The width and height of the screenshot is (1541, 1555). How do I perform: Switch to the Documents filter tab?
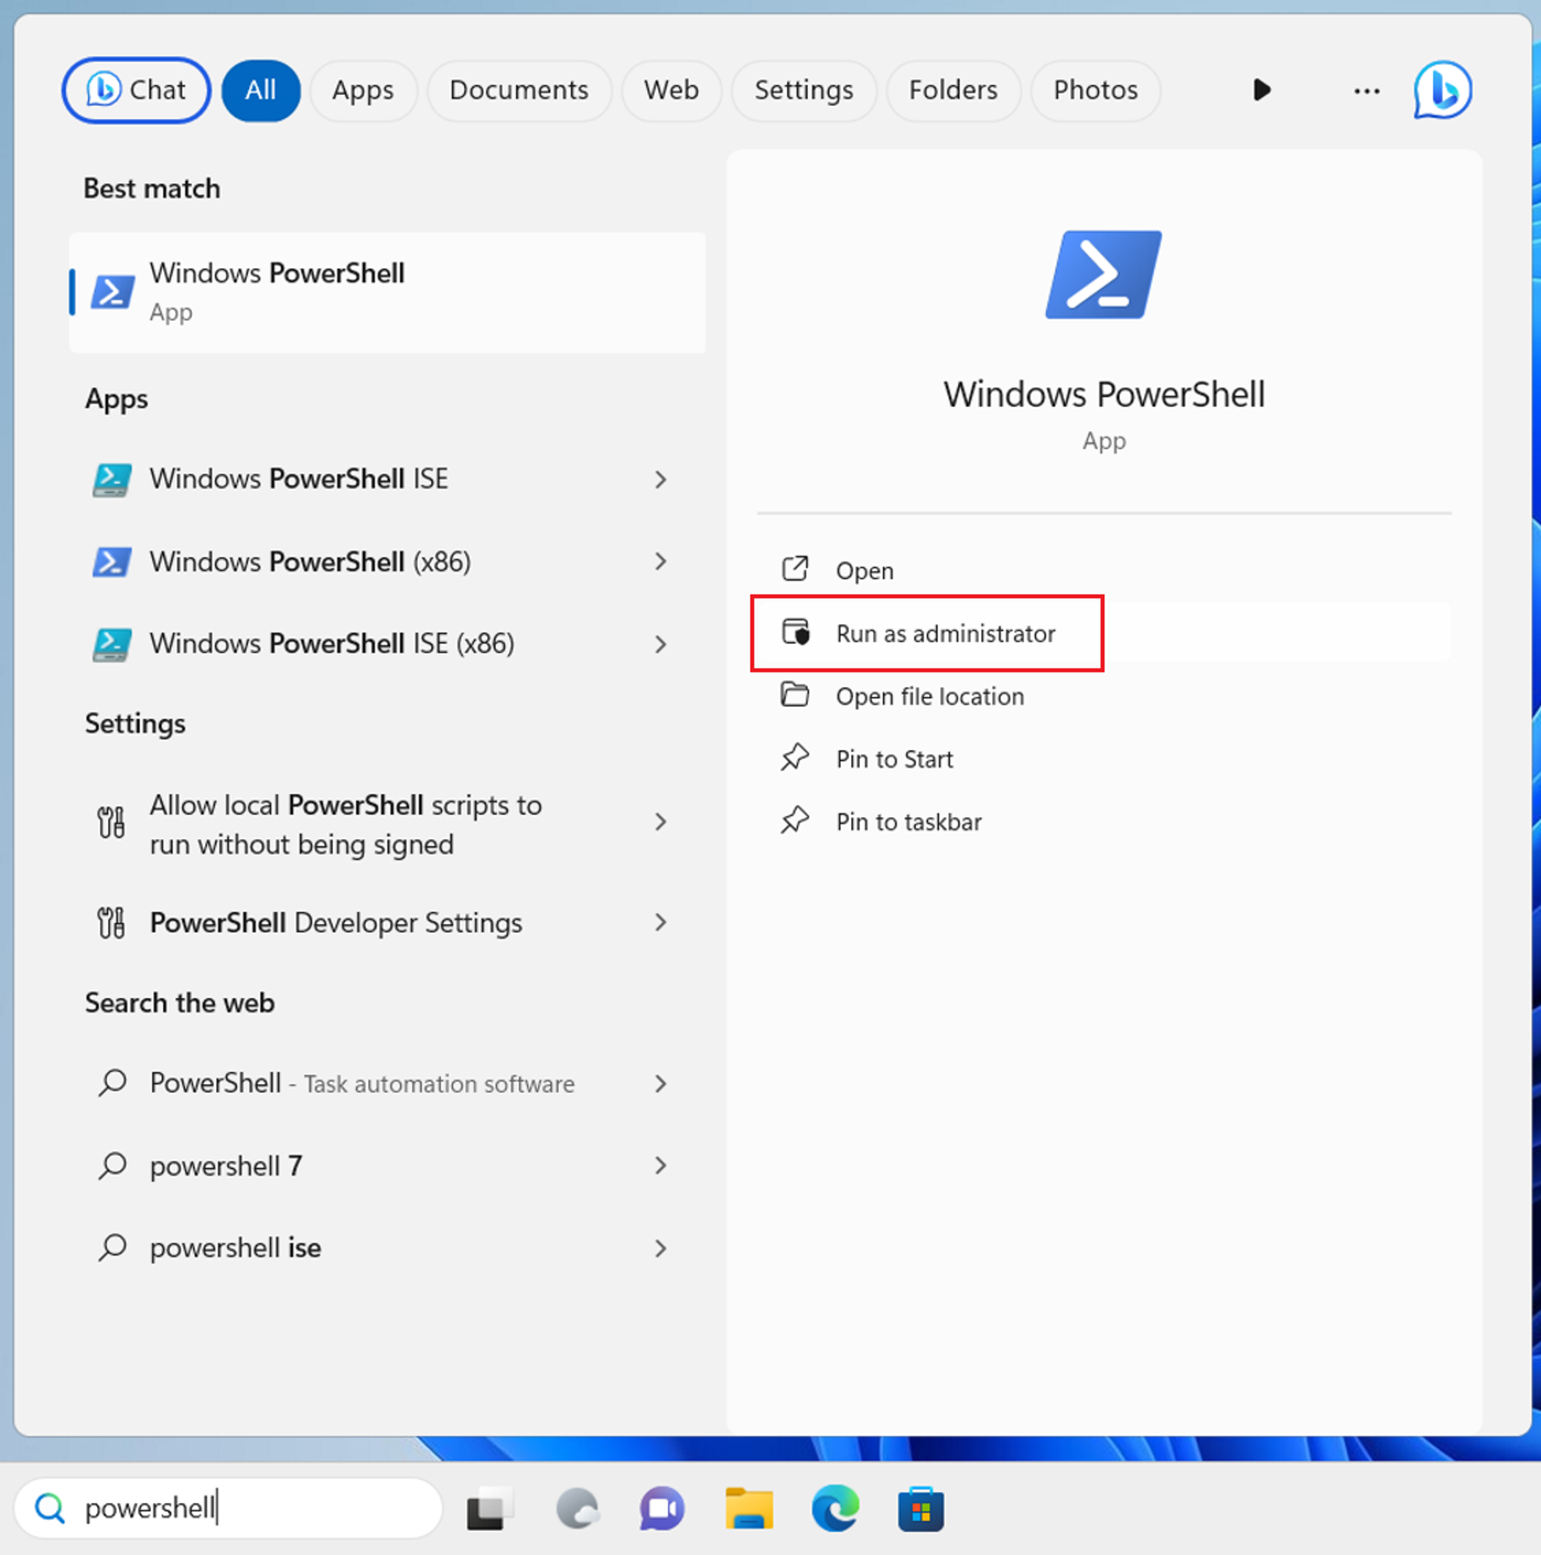click(519, 90)
